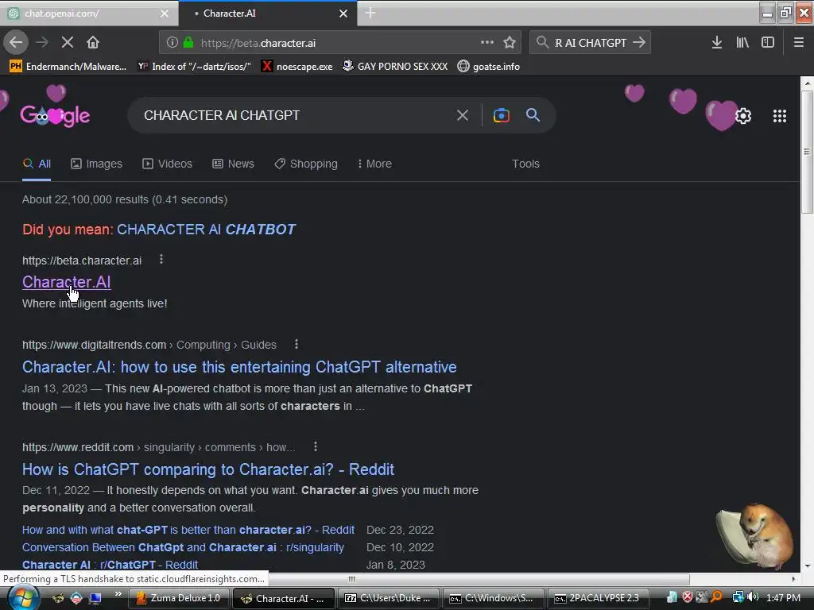Click the suggested CHARACTER AI CHATBOT query

[x=206, y=230]
